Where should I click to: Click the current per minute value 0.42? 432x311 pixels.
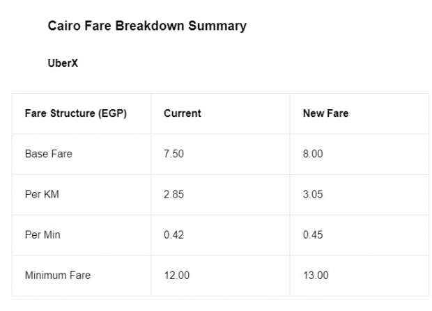[x=173, y=234]
